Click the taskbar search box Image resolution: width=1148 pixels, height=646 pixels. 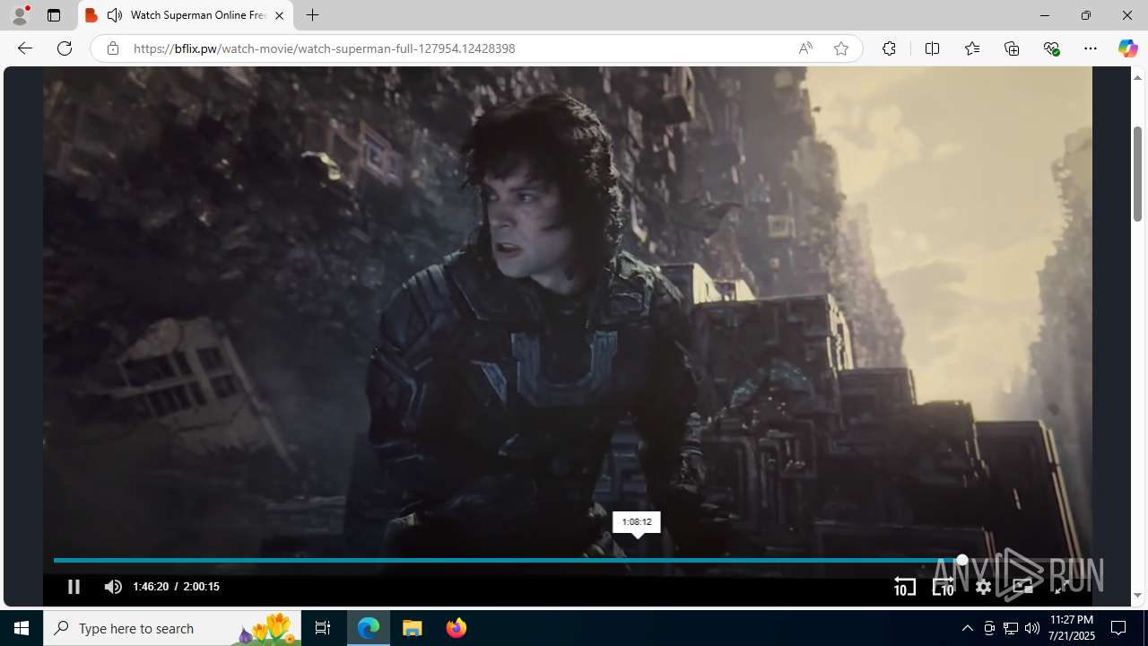[x=172, y=628]
